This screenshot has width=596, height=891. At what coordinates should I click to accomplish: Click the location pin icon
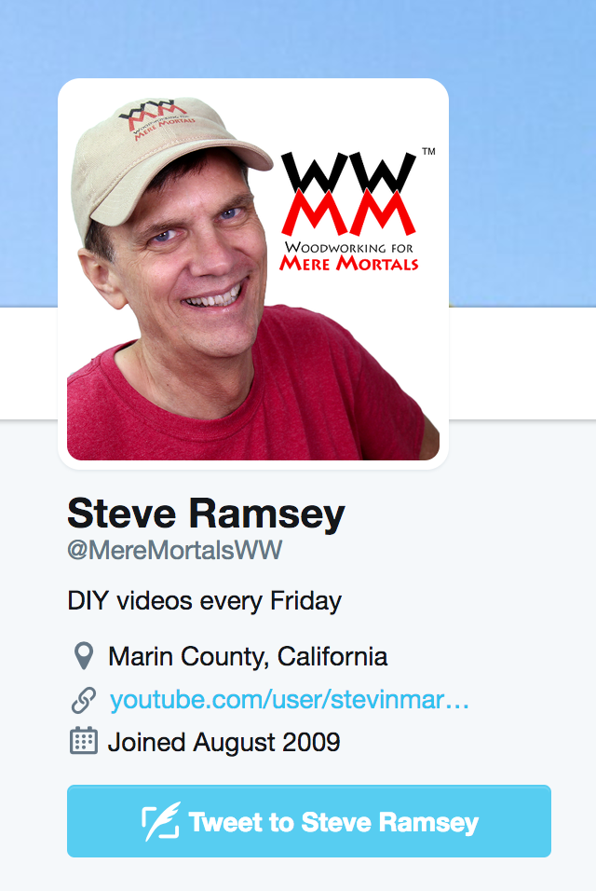84,656
